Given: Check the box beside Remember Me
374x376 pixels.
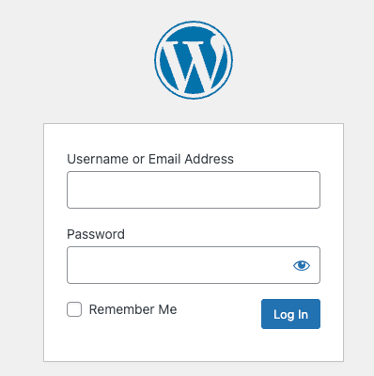Looking at the screenshot, I should tap(74, 309).
